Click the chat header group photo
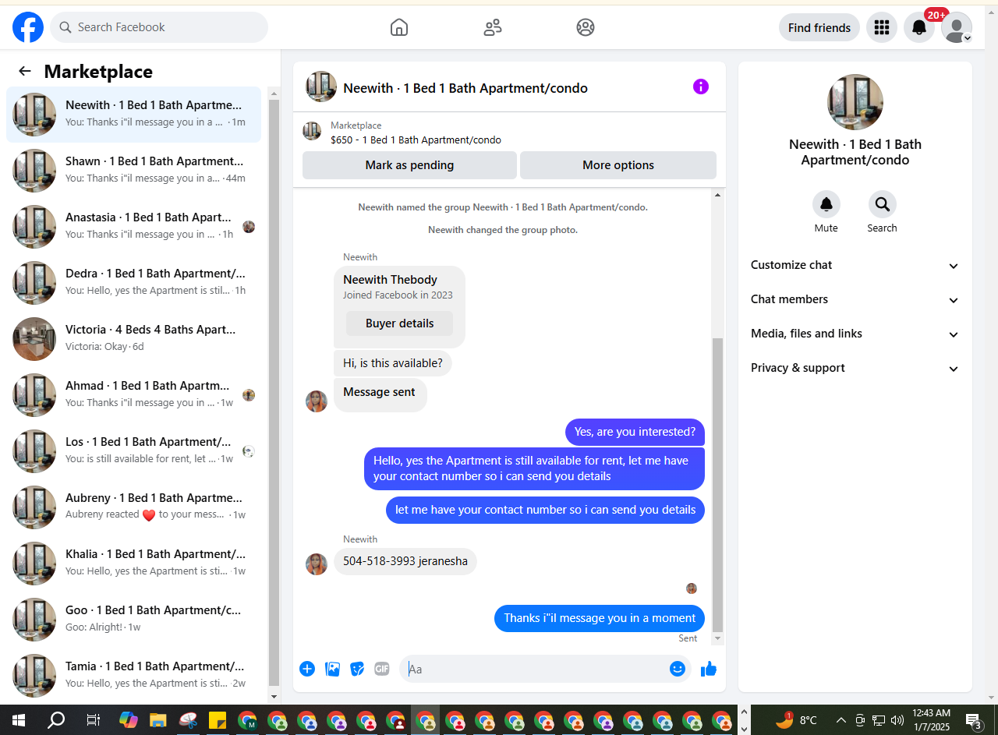This screenshot has height=735, width=998. pyautogui.click(x=321, y=87)
